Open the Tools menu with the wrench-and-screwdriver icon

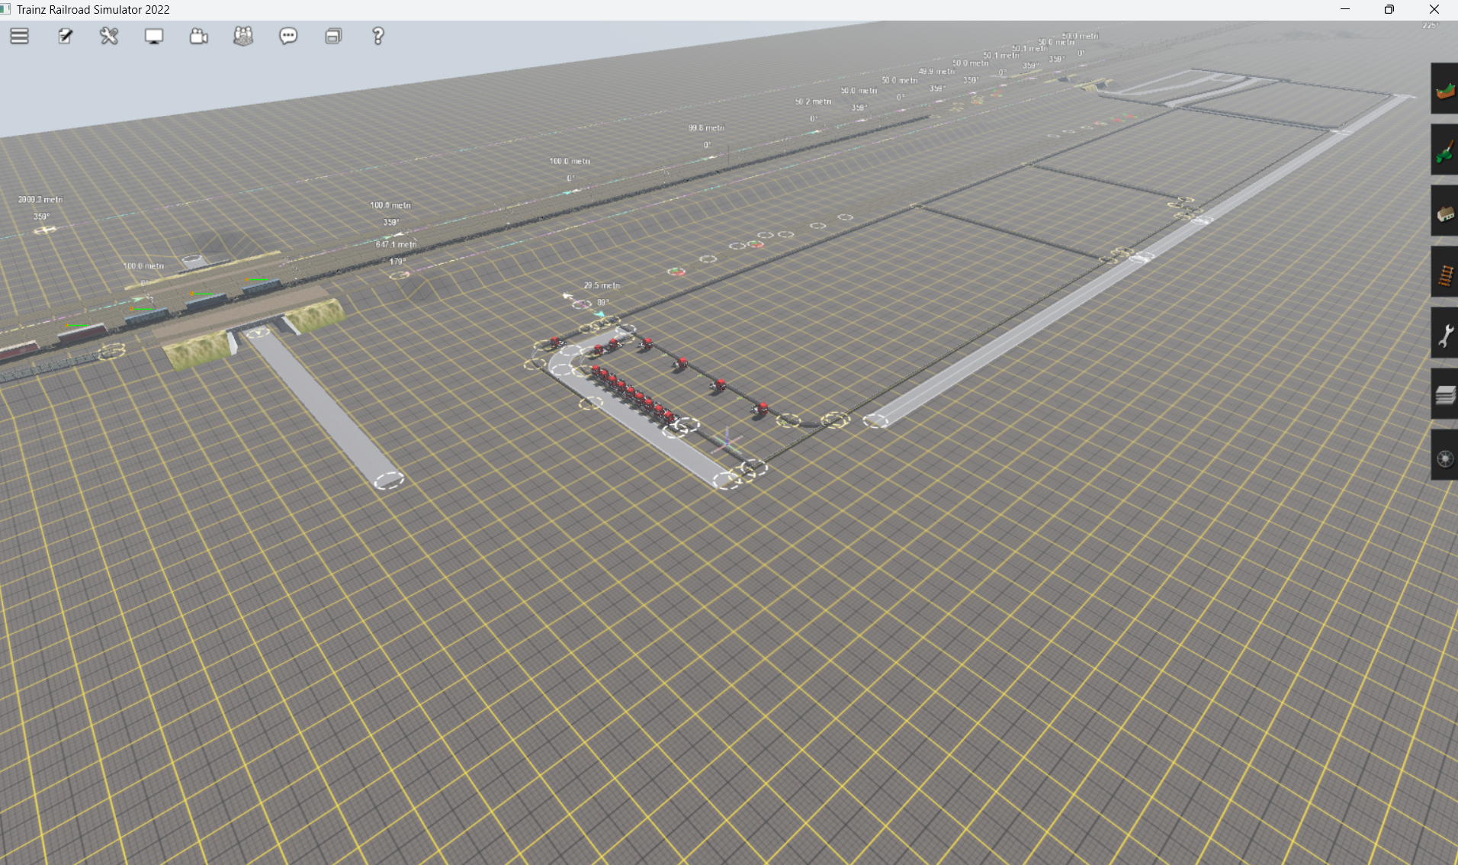[109, 36]
